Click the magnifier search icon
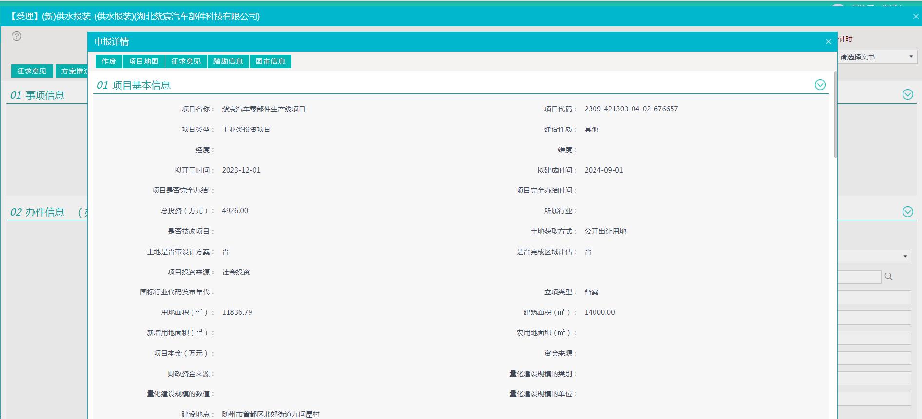922x419 pixels. [888, 276]
